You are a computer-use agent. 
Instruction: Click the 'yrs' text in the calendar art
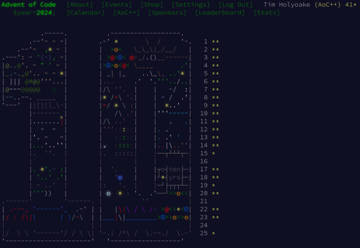[x=175, y=177]
